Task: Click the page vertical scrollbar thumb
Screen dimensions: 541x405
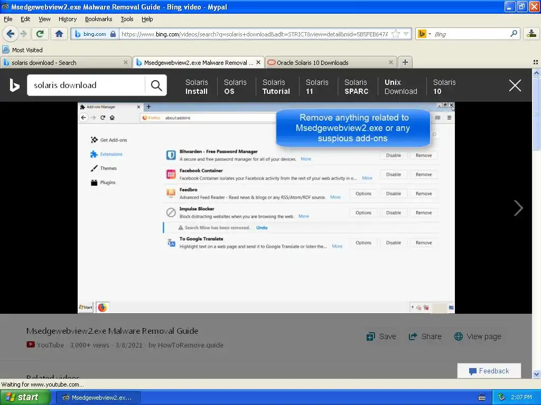Action: pyautogui.click(x=536, y=113)
